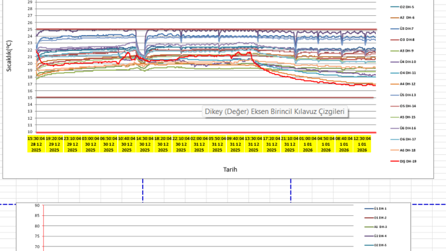Click the 05:50:04 31 12 2025 date label
The image size is (446, 251).
click(217, 144)
